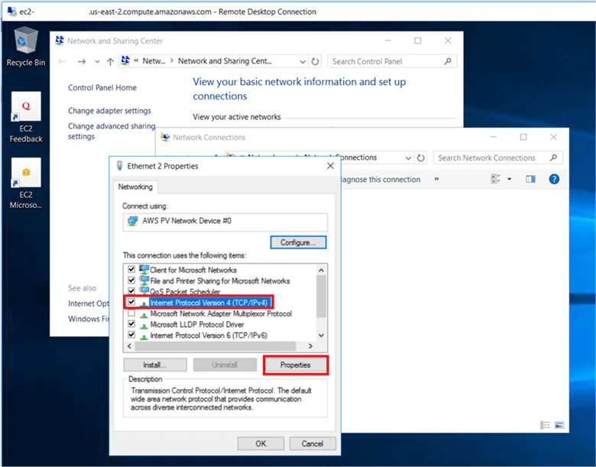
Task: Open Change advanced sharing settings link
Action: [112, 131]
